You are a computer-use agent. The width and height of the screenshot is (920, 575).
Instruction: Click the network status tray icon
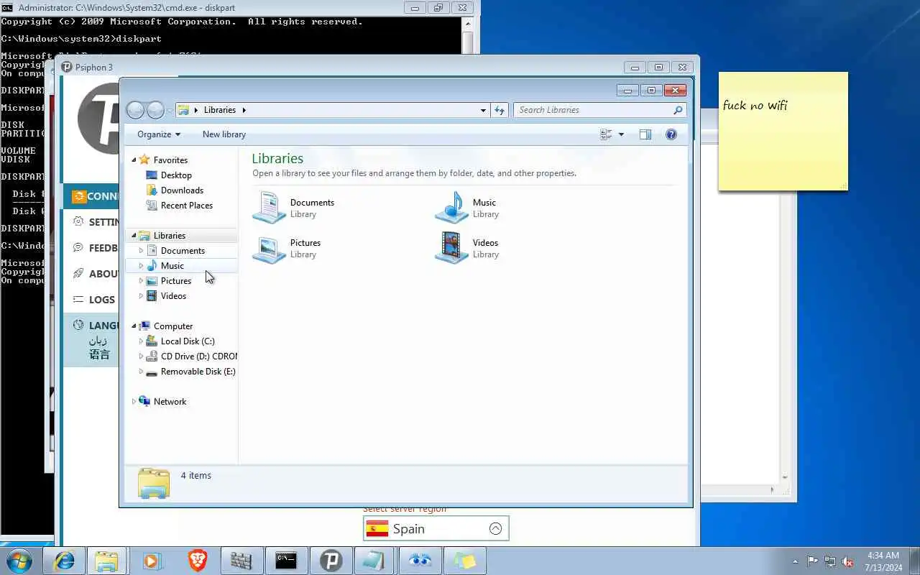point(830,561)
